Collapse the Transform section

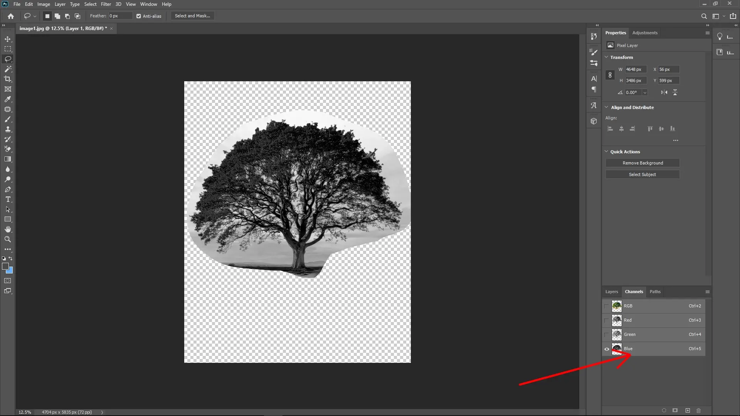pos(606,57)
